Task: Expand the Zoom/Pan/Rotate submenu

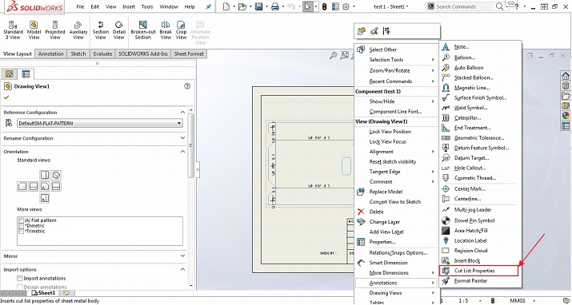Action: 396,70
